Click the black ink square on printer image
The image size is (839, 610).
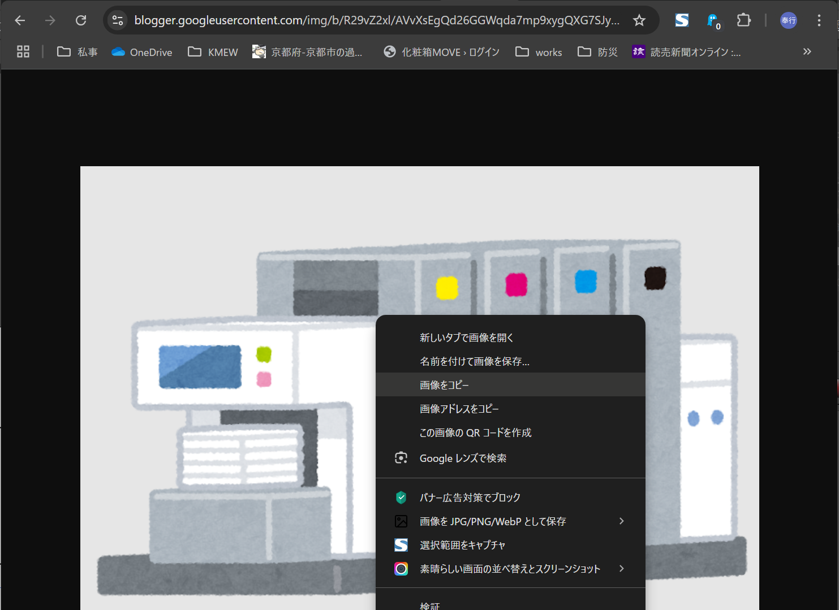655,278
